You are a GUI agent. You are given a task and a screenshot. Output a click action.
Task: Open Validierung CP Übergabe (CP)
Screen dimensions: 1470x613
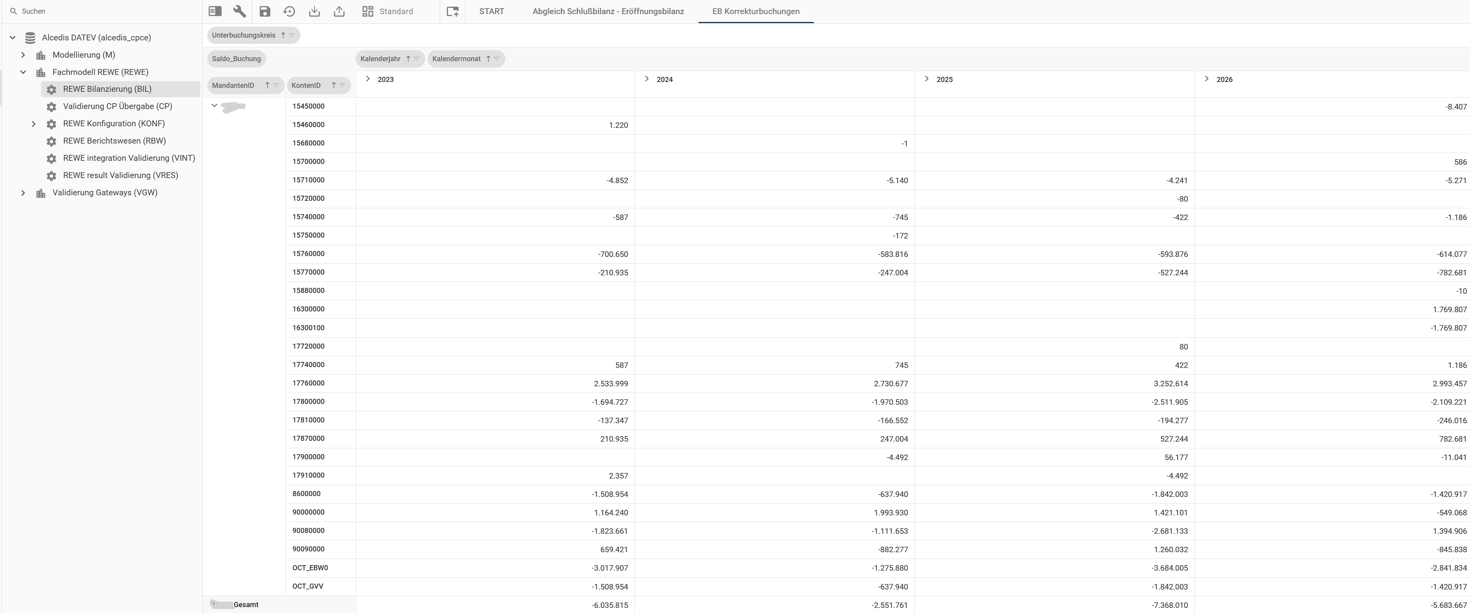(x=117, y=106)
